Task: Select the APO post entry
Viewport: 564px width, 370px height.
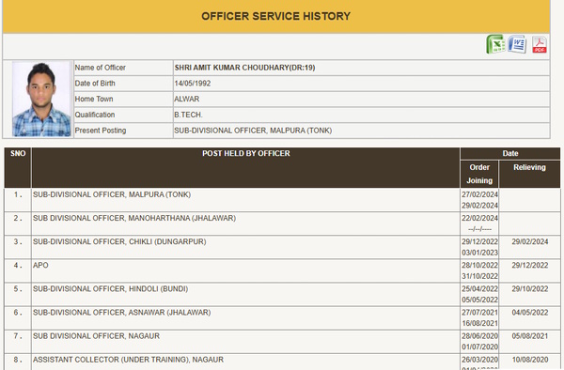Action: click(40, 265)
